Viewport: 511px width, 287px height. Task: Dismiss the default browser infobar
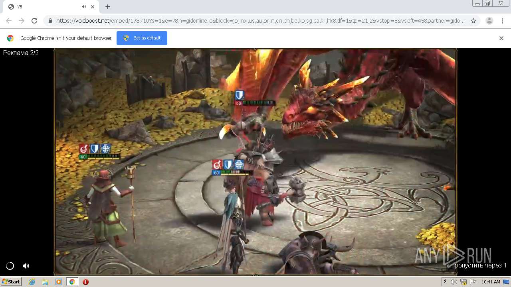(x=501, y=38)
